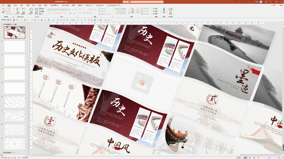Image resolution: width=284 pixels, height=159 pixels.
Task: Click the '历史文化模板' title on the slide
Action: [x=76, y=54]
